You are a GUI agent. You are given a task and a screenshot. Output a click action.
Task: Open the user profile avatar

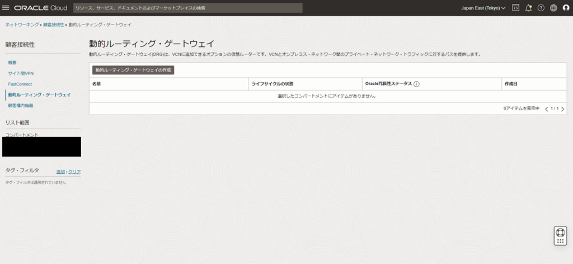pos(566,8)
